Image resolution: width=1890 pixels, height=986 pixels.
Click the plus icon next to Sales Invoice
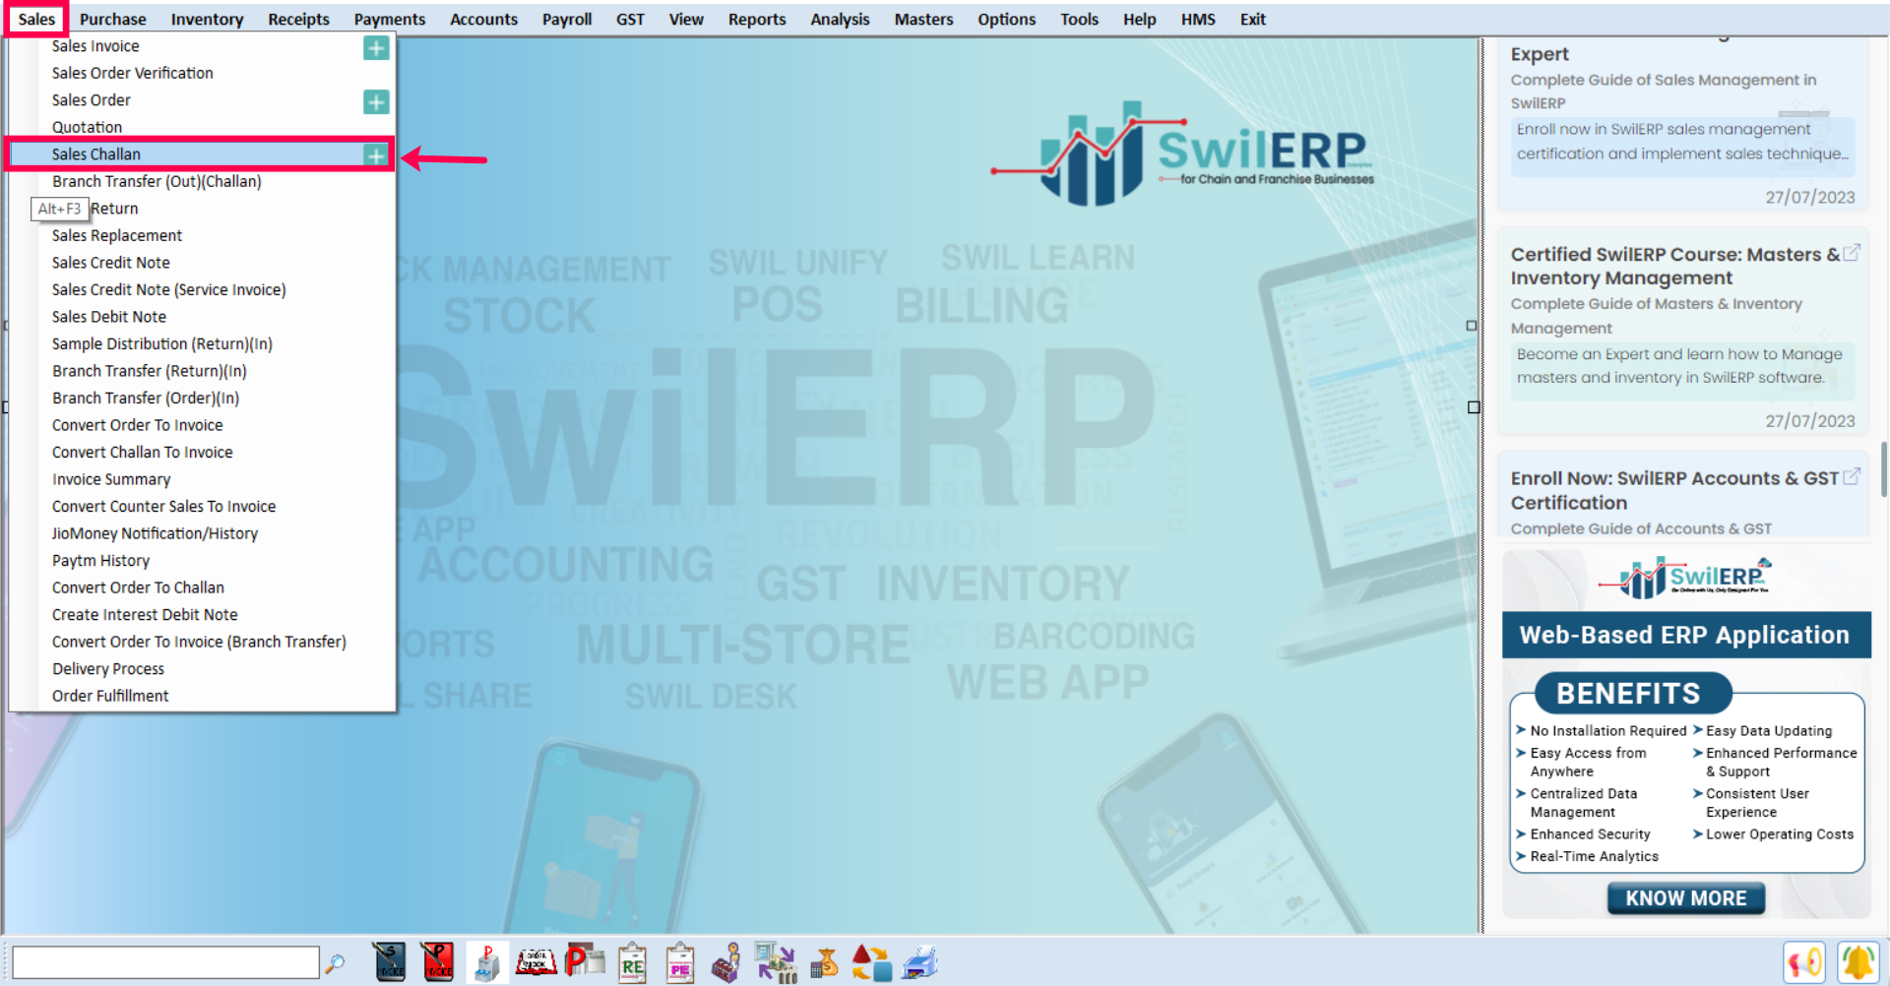click(376, 47)
